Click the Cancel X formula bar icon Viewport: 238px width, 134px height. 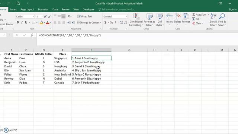click(17, 35)
